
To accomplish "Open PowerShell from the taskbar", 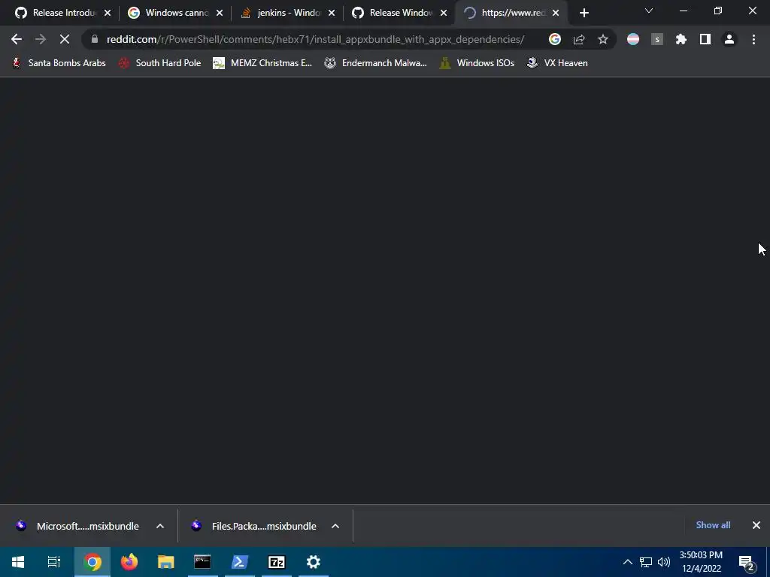I will point(240,562).
